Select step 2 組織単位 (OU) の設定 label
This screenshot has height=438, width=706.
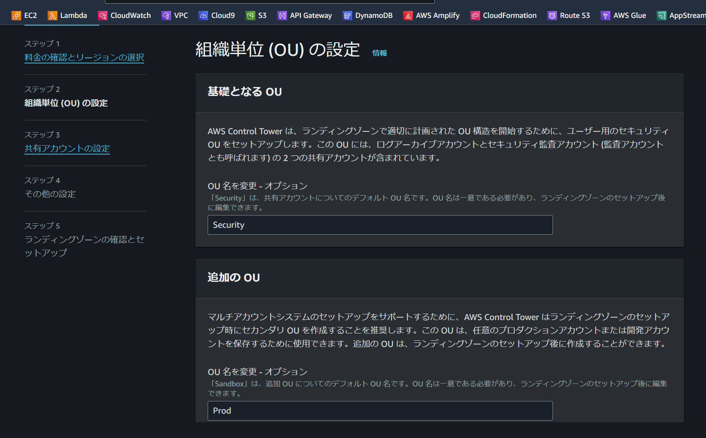pyautogui.click(x=66, y=103)
